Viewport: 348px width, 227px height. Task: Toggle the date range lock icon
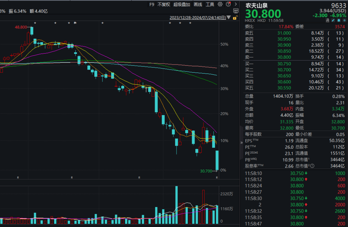coord(235,18)
